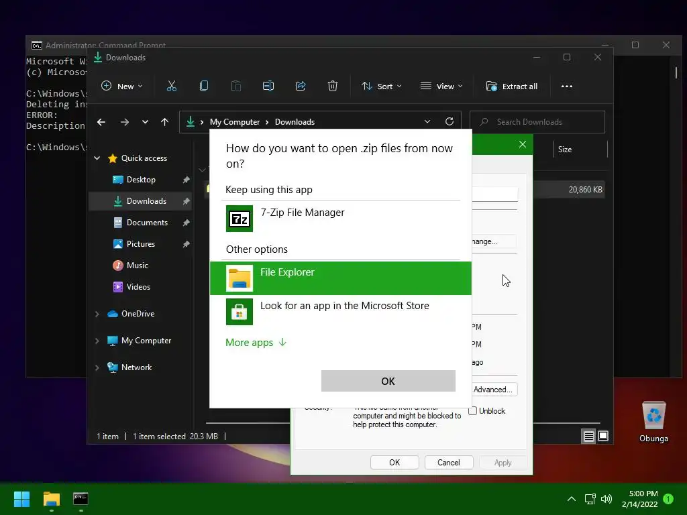
Task: Collapse the file group chevron in list
Action: click(x=202, y=170)
